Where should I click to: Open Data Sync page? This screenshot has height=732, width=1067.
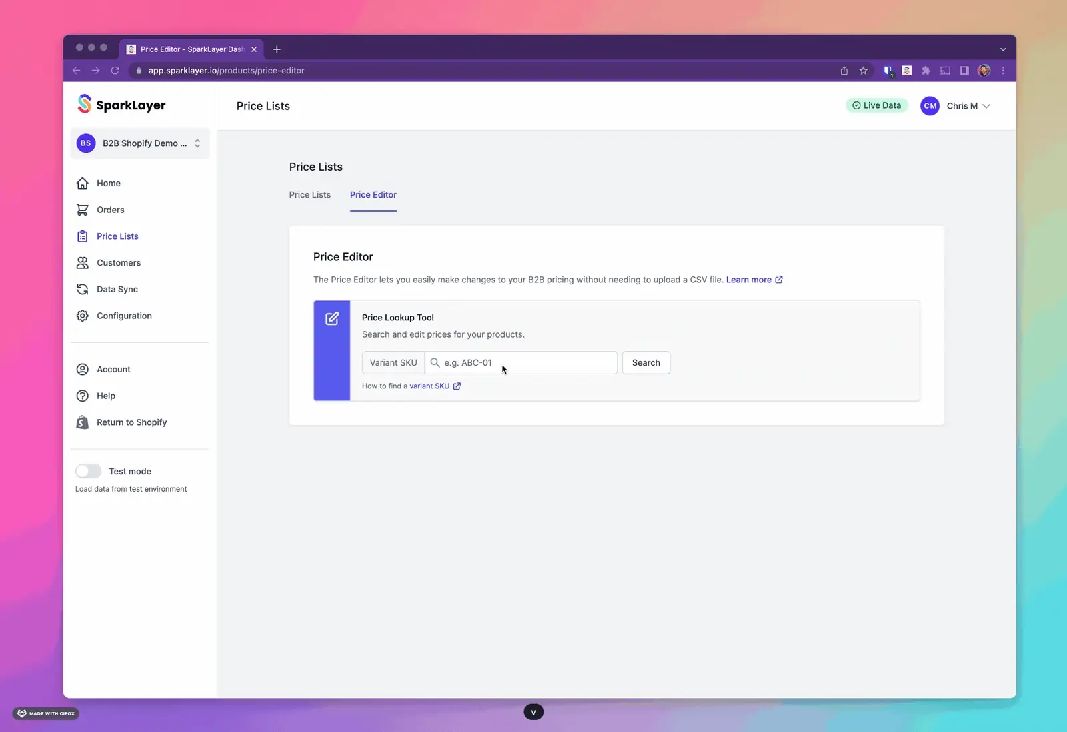[x=117, y=289]
